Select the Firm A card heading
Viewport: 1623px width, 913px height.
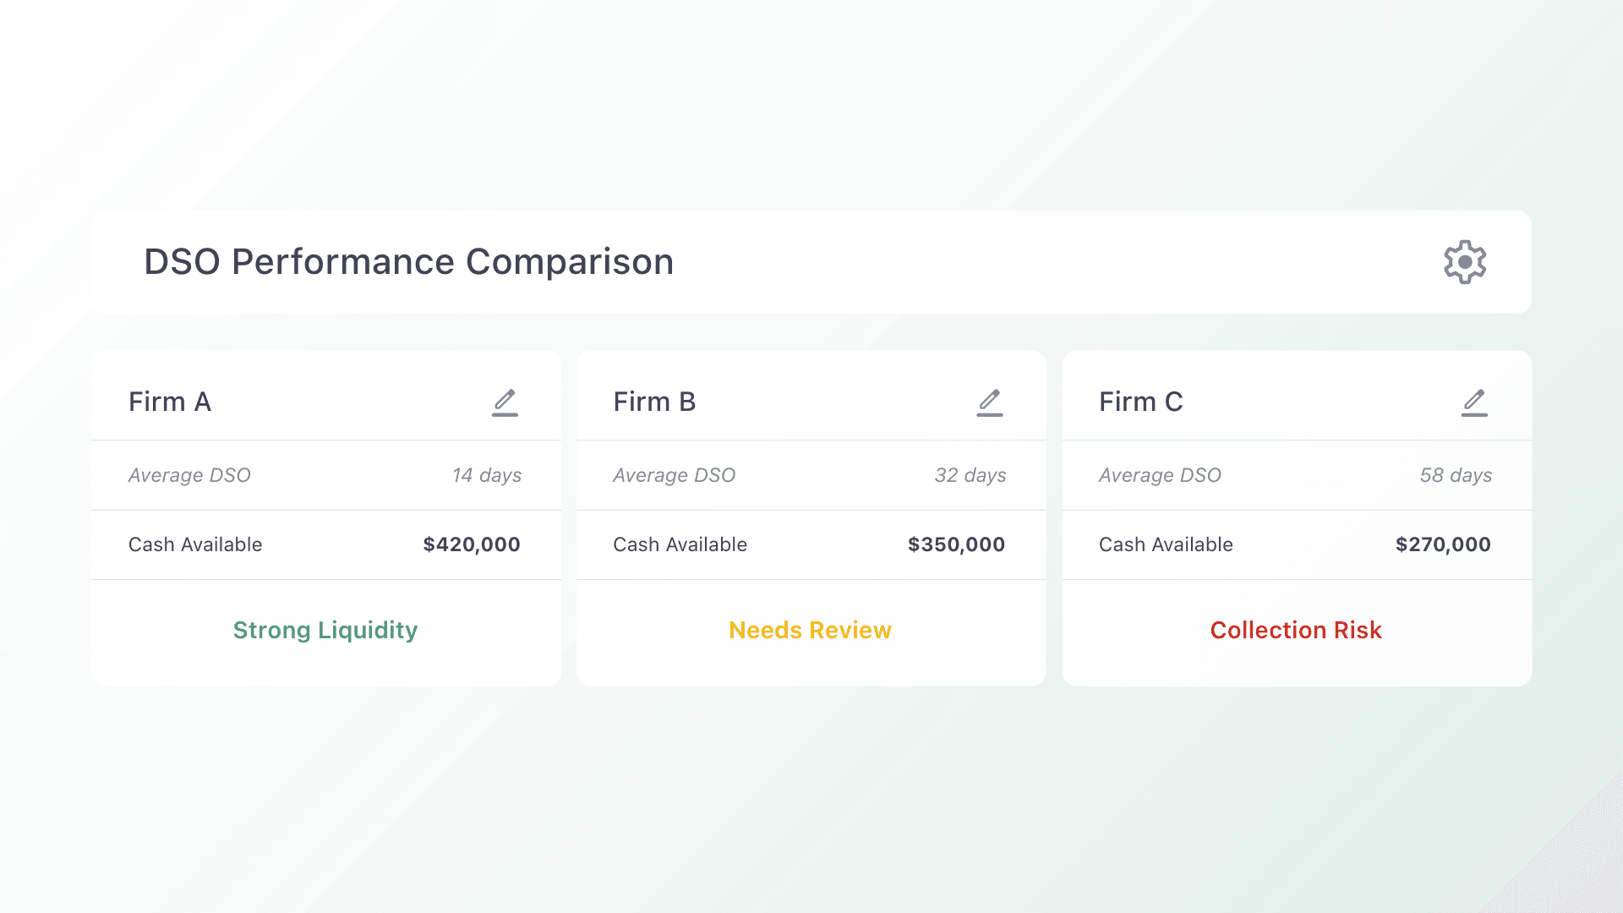click(x=170, y=402)
